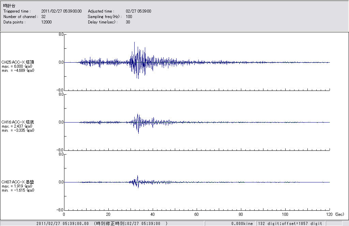Click the (Sec) unit label on axis

339,214
